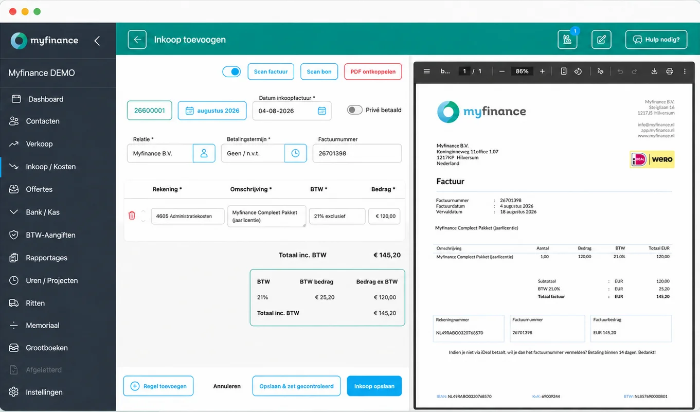700x412 pixels.
Task: Click the Grootboeken icon in sidebar
Action: coord(14,348)
